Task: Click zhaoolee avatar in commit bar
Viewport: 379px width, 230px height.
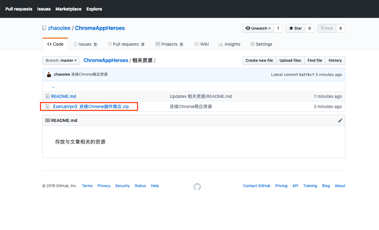Action: pos(49,74)
